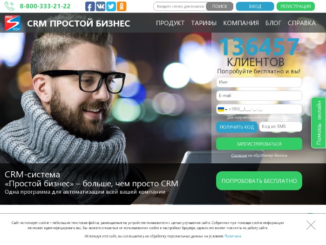Screen dimensions: 326x245
Task: Open the Facebook social icon
Action: tap(90, 7)
